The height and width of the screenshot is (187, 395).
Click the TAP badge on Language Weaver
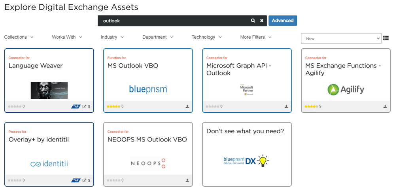[76, 106]
